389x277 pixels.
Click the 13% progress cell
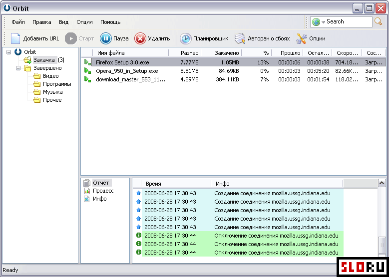[x=263, y=62]
